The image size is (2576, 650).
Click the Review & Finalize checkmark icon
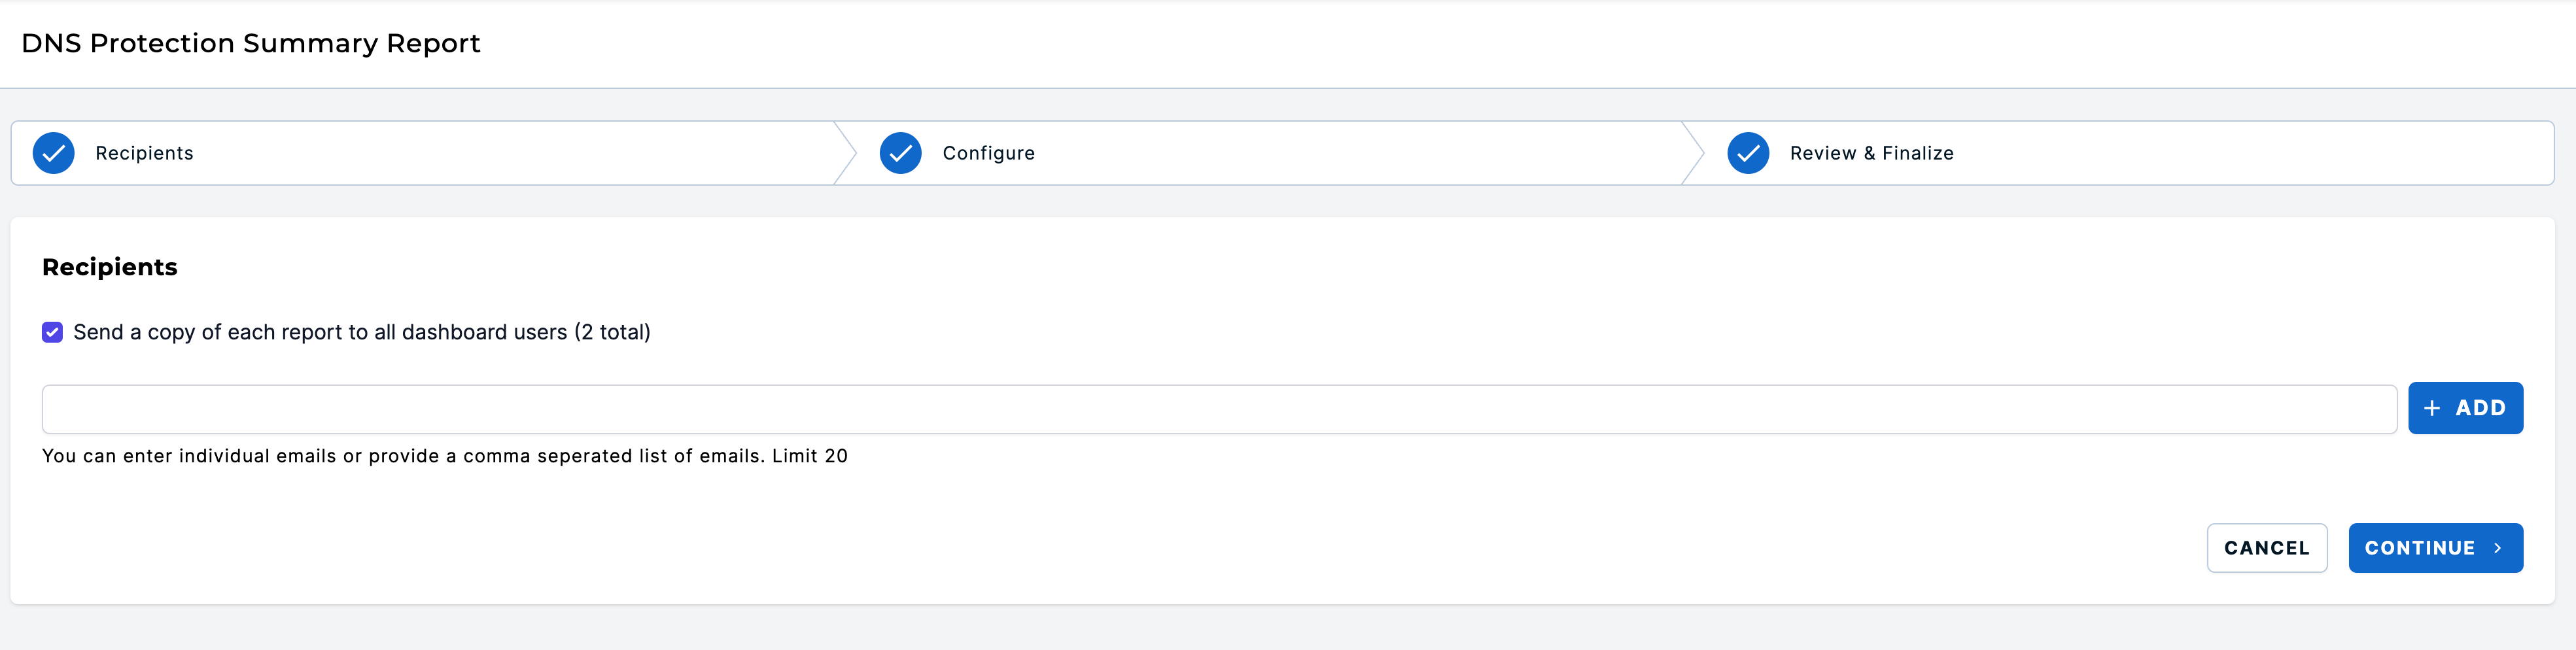(1748, 153)
